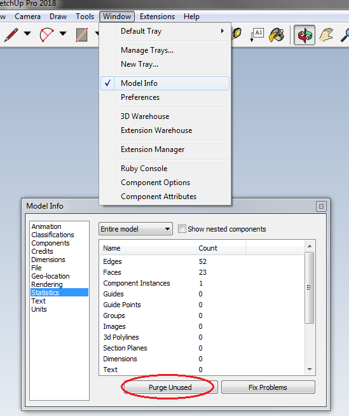The image size is (349, 416).
Task: Select Classifications in Model Info list
Action: point(59,235)
